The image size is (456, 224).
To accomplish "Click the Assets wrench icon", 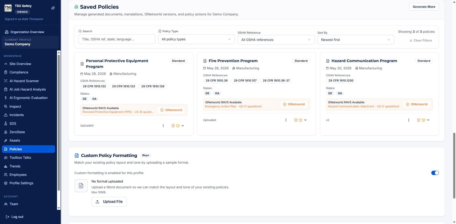I will (6, 140).
